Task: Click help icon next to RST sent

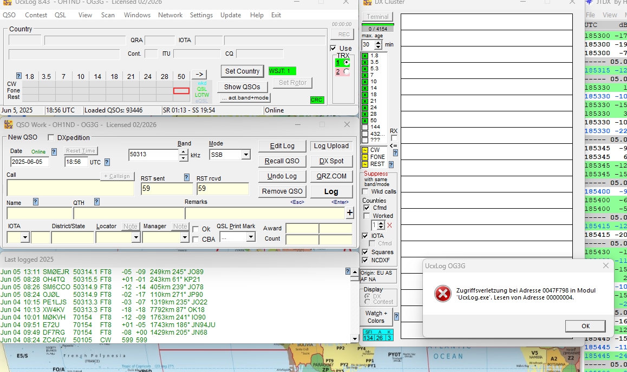Action: (x=187, y=177)
